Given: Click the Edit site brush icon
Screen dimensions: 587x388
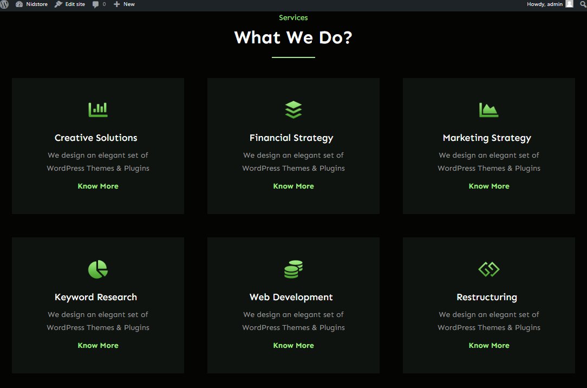Looking at the screenshot, I should click(x=58, y=4).
